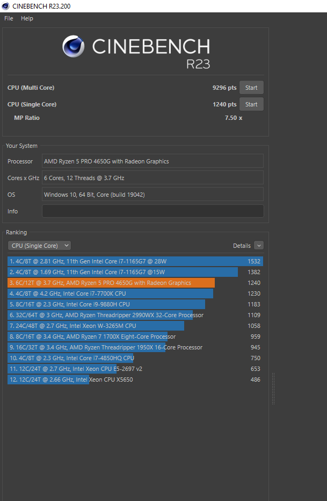The width and height of the screenshot is (327, 501).
Task: Click the empty Info input field
Action: (x=153, y=211)
